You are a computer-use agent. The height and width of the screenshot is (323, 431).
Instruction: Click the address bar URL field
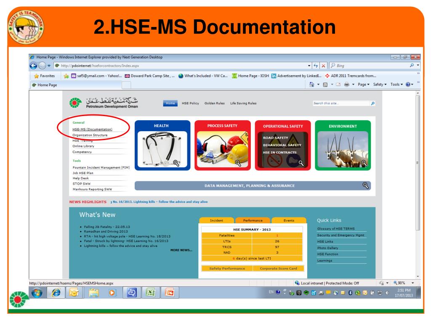180,66
